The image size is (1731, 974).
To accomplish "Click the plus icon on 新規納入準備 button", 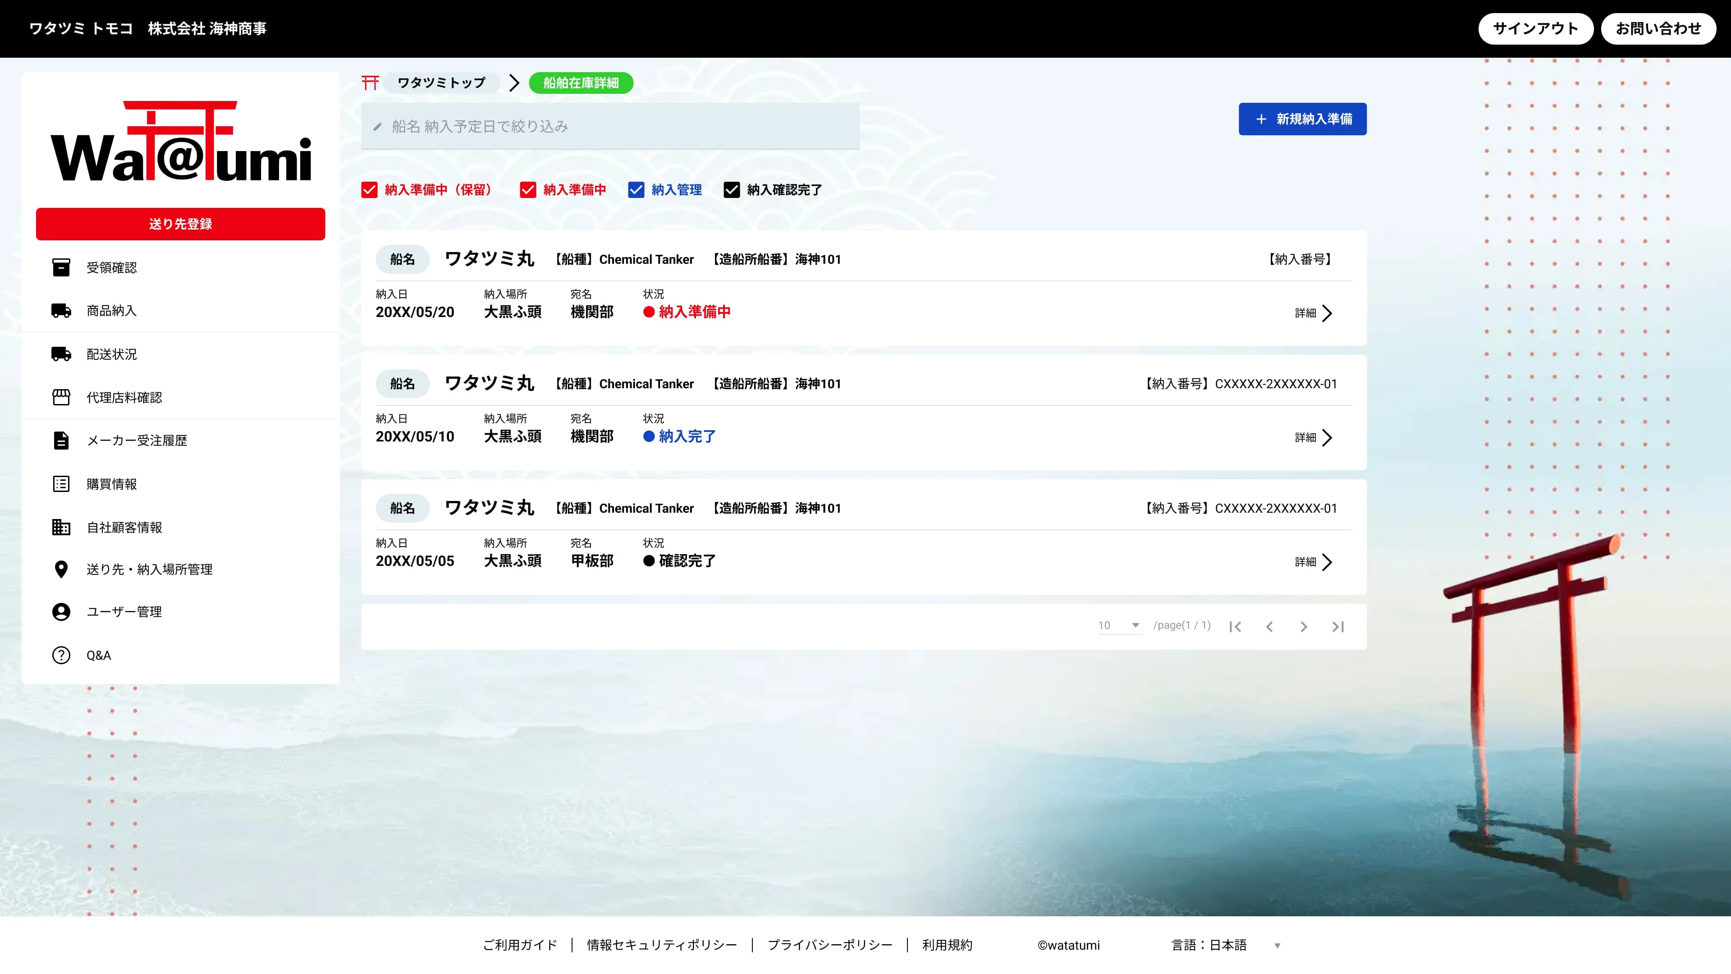I will [x=1261, y=119].
